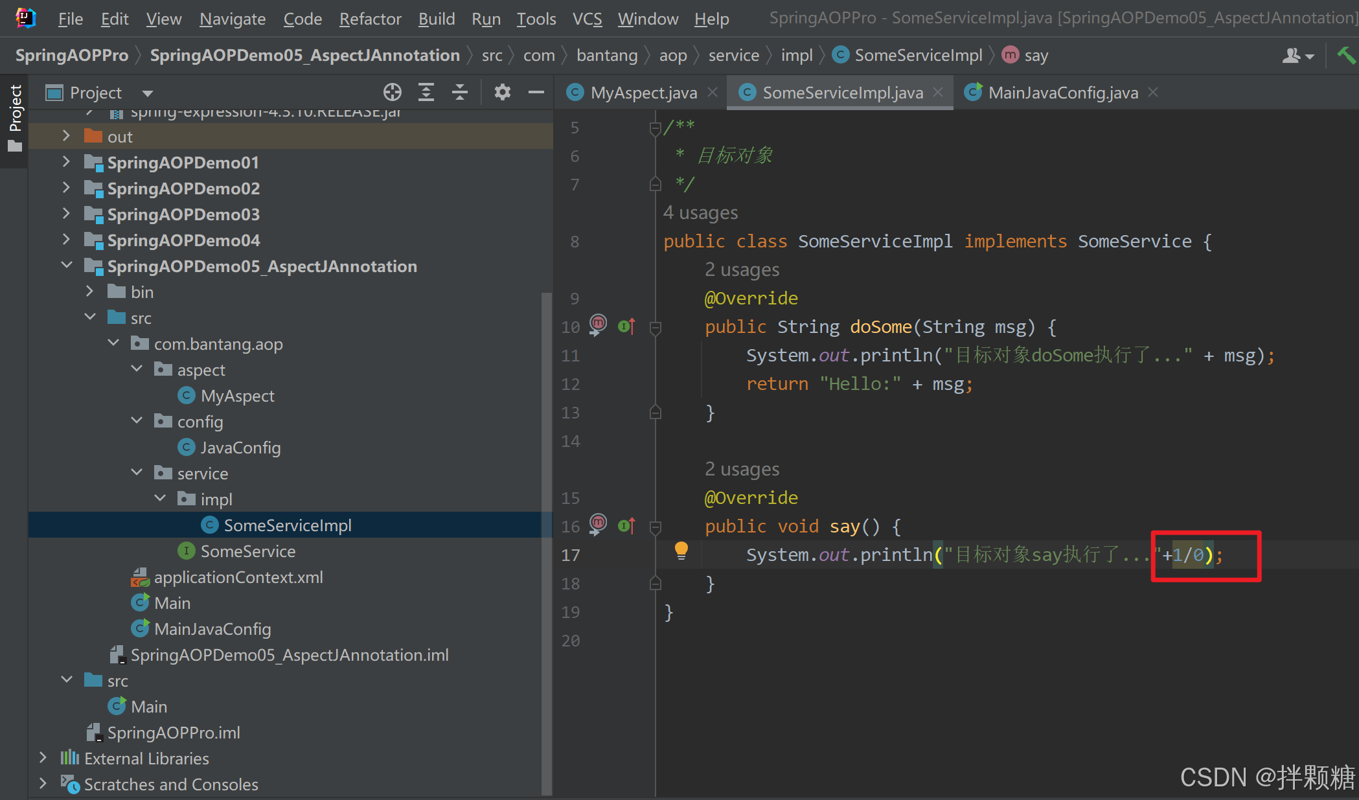
Task: Open Project panel settings gear
Action: point(502,93)
